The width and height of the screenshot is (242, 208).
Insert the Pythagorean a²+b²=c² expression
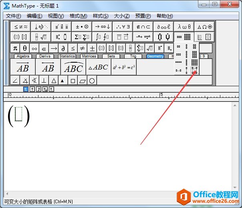[124, 67]
